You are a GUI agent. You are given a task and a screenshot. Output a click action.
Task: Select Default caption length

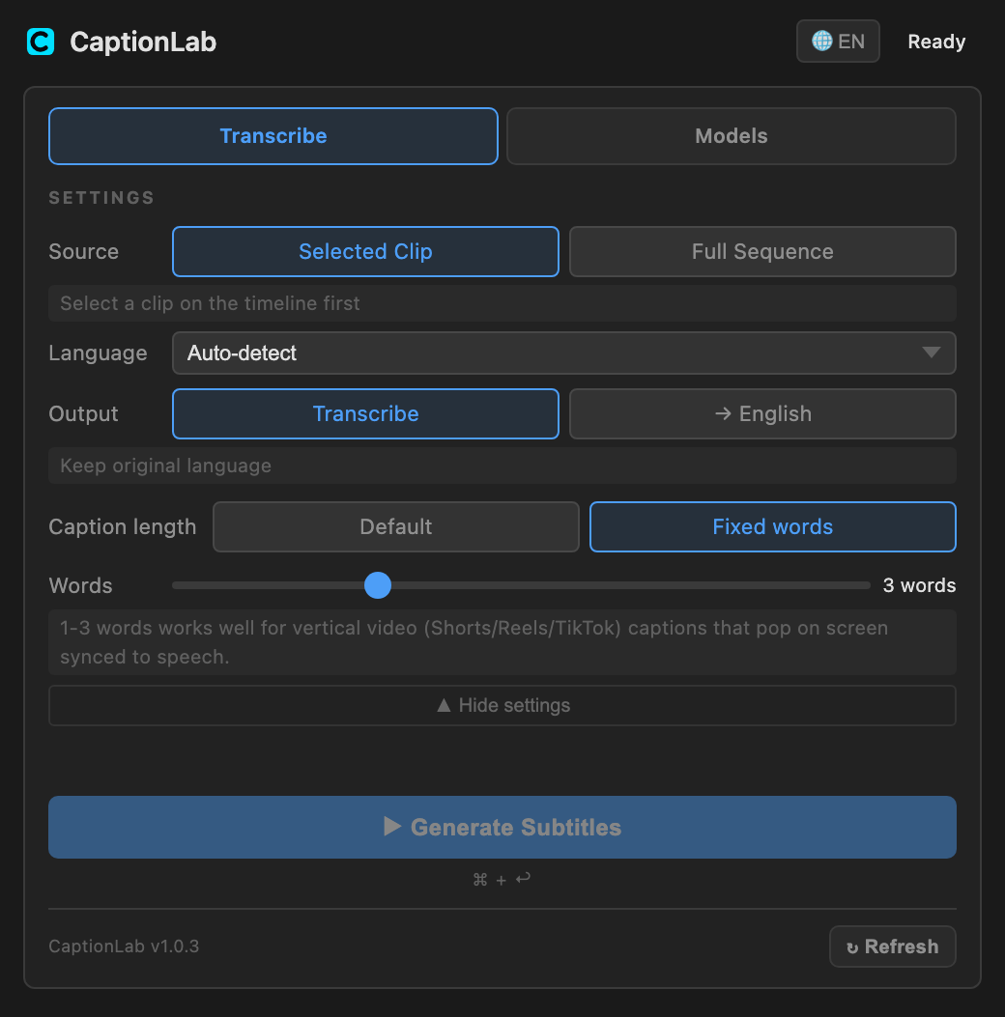click(396, 526)
